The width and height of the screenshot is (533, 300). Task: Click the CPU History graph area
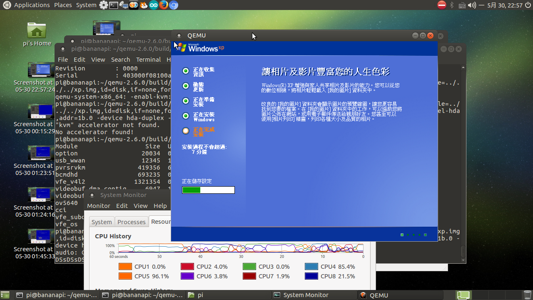tap(241, 248)
